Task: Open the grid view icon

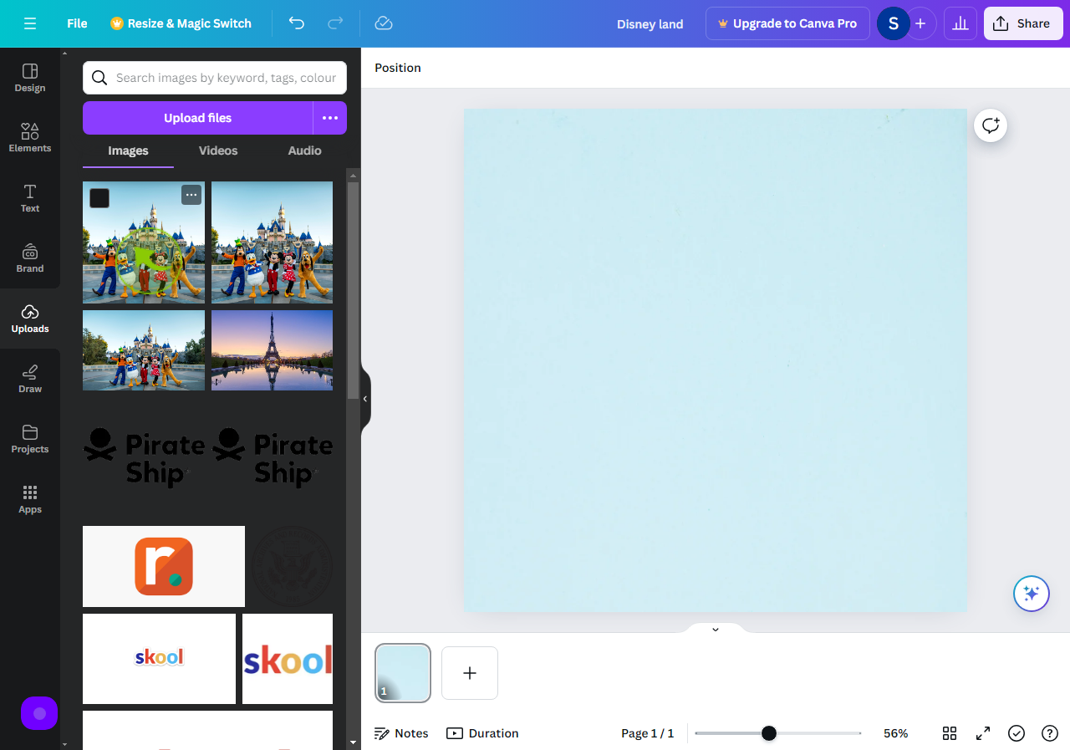Action: (x=950, y=733)
